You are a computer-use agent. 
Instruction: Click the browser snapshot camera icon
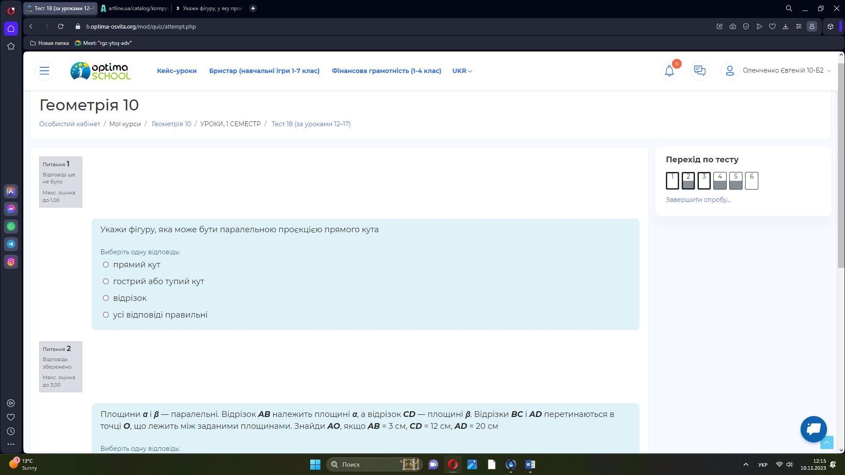[x=732, y=26]
